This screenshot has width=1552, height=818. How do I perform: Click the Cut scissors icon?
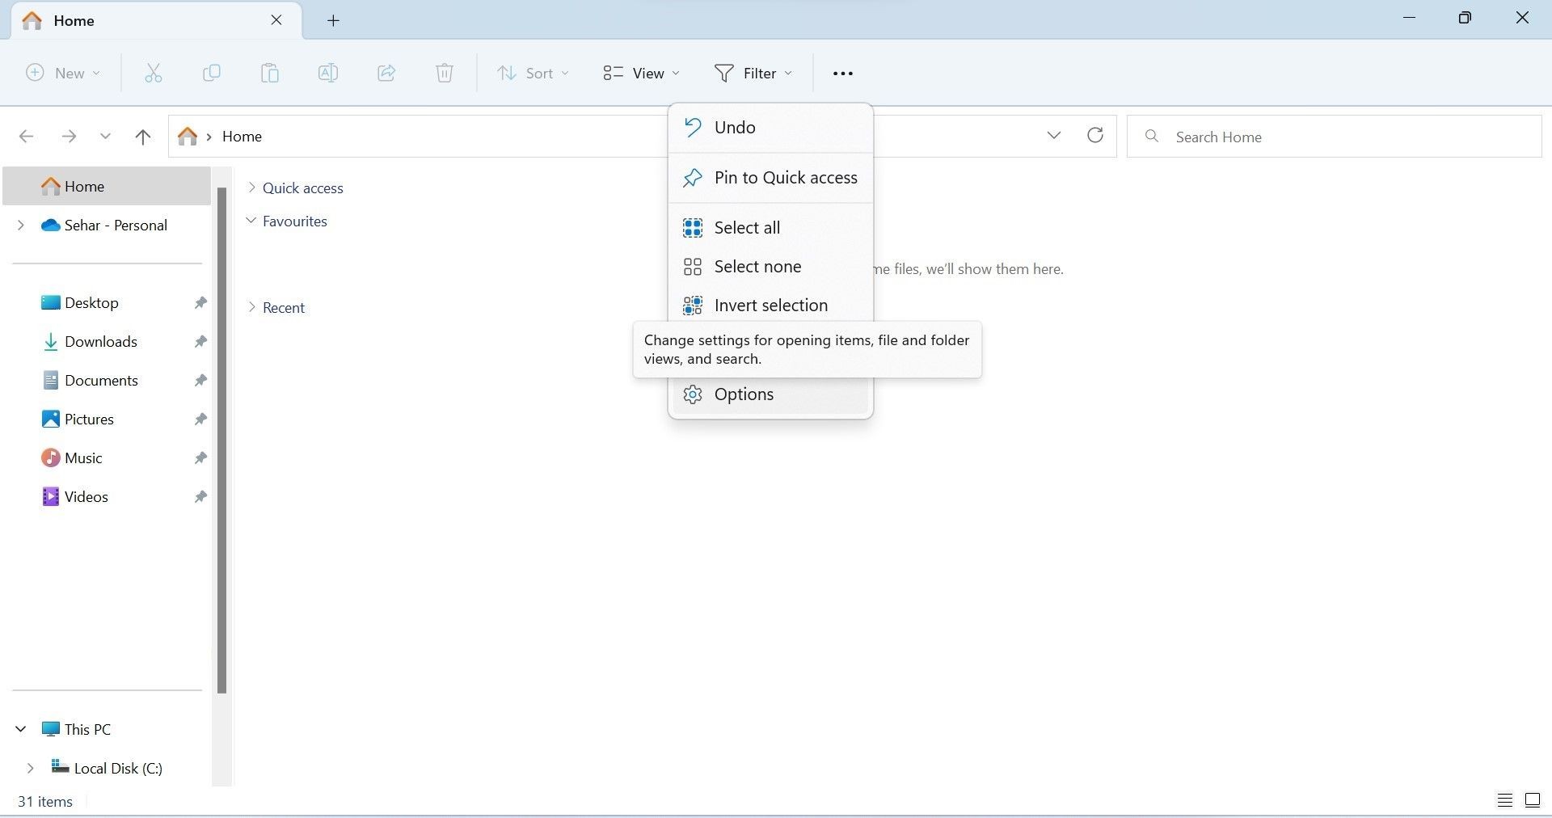tap(154, 73)
